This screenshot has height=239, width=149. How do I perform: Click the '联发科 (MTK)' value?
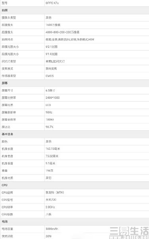tap(55, 192)
